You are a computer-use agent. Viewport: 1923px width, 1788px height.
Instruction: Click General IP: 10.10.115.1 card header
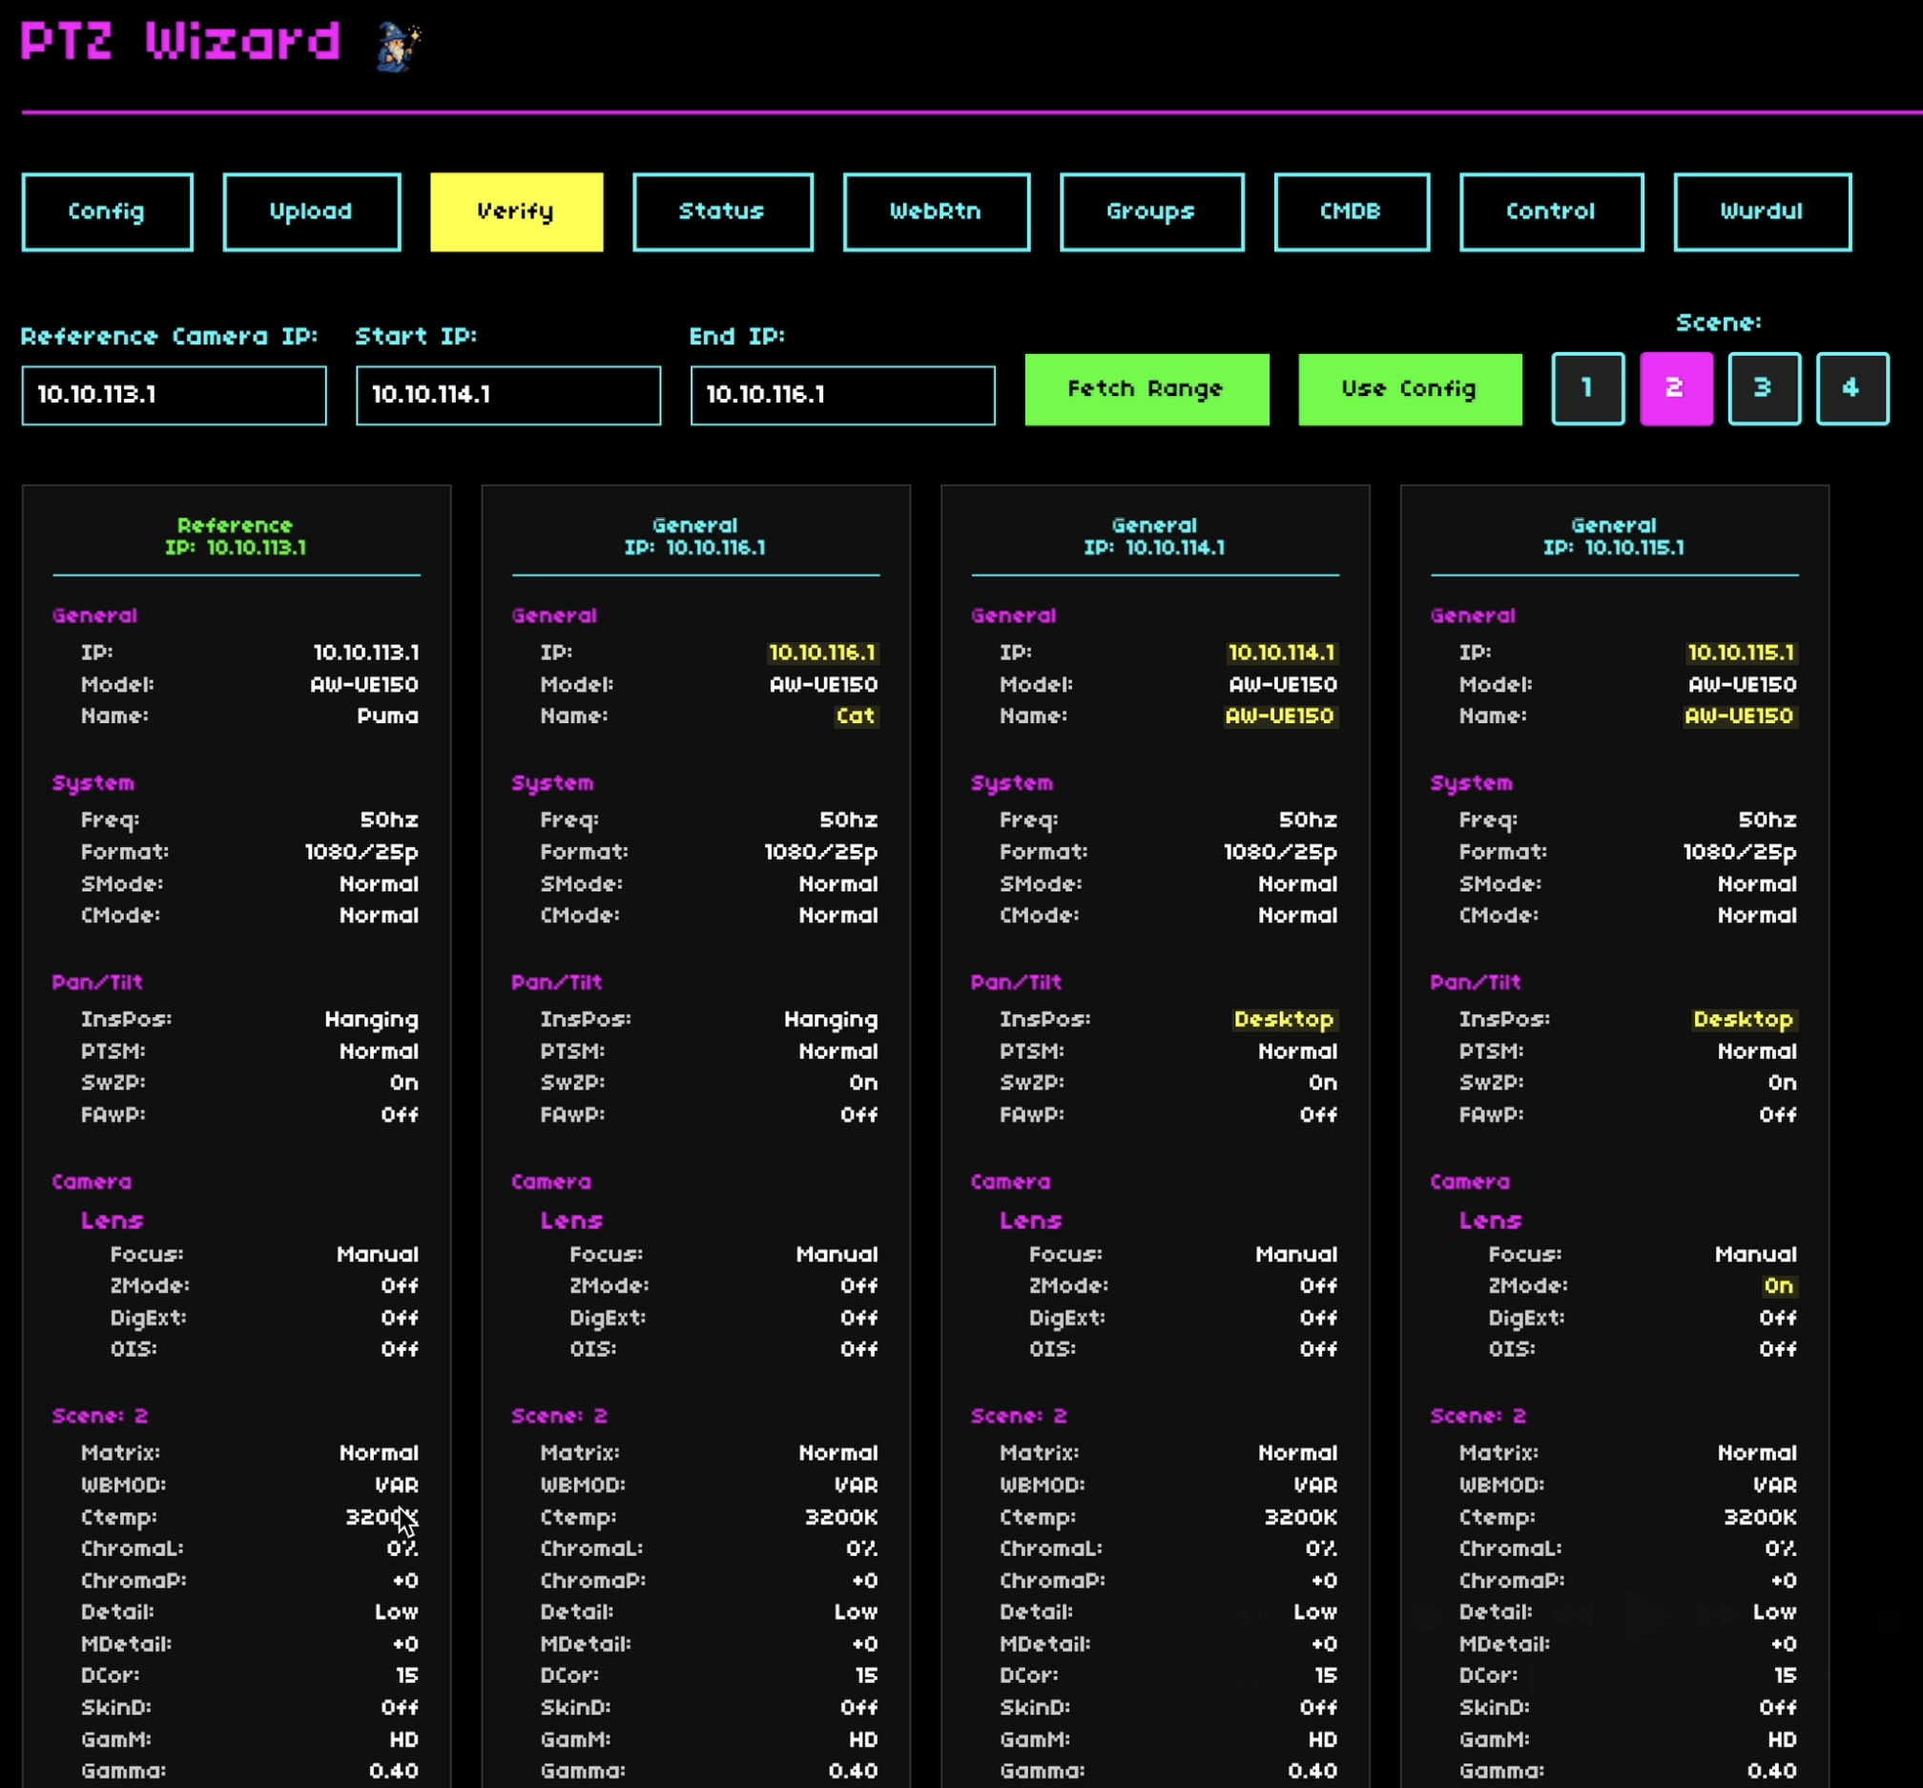pos(1615,536)
